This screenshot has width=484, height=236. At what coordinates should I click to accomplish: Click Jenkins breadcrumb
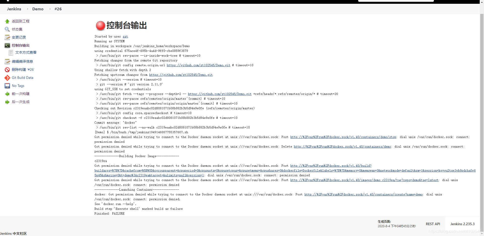click(14, 9)
